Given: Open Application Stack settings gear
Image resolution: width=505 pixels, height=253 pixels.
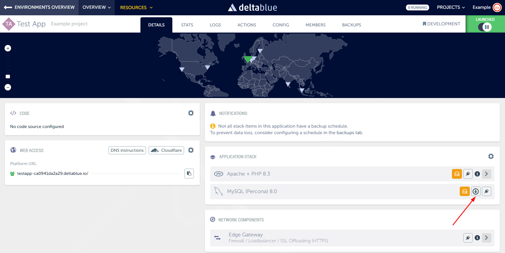Looking at the screenshot, I should (491, 156).
